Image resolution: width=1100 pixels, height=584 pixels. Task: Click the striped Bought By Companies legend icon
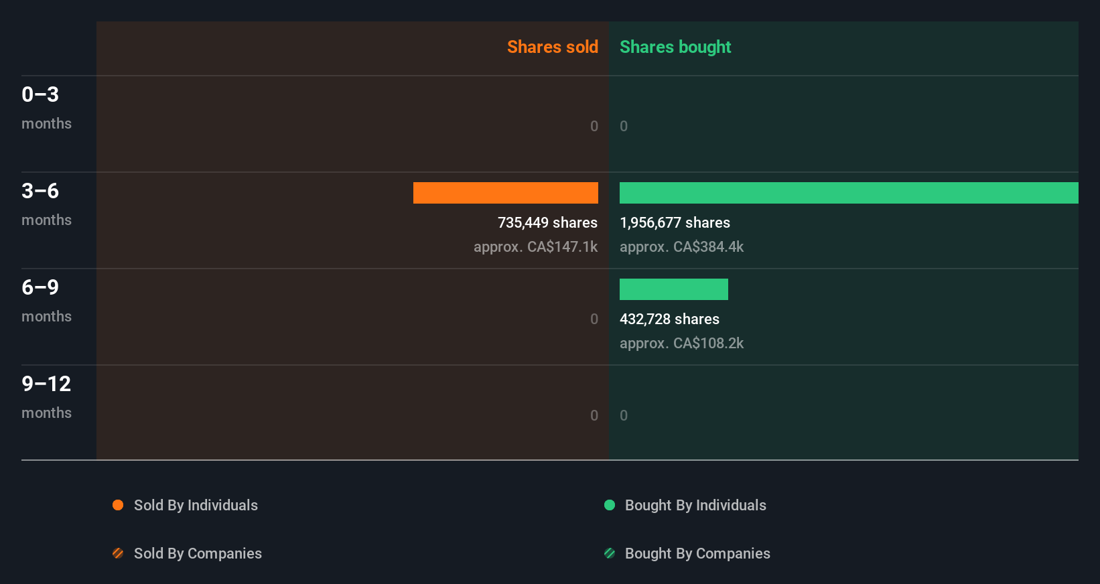pos(610,553)
